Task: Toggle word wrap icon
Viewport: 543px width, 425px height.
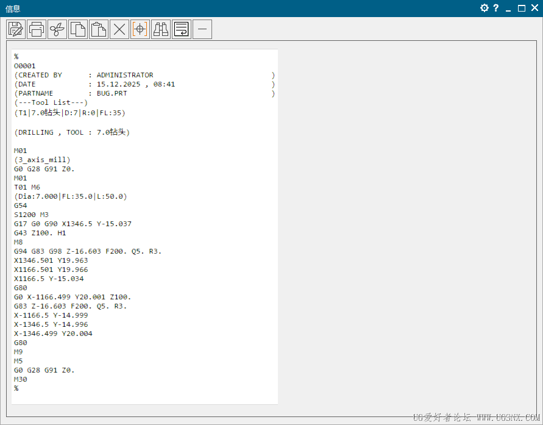Action: tap(182, 29)
